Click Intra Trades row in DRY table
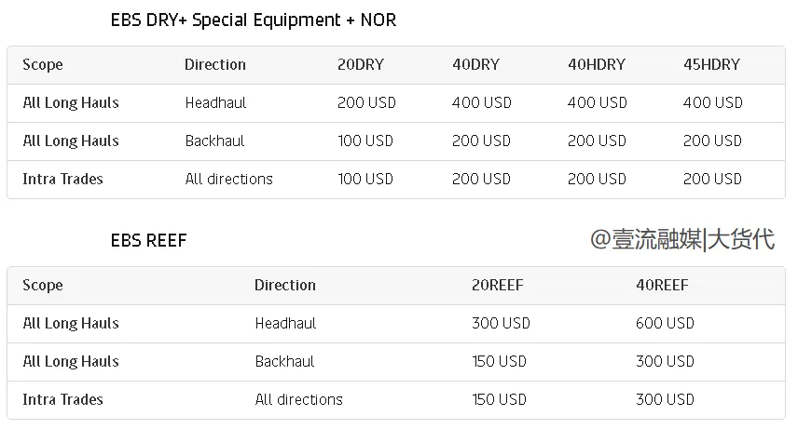Image resolution: width=798 pixels, height=429 pixels. (62, 179)
